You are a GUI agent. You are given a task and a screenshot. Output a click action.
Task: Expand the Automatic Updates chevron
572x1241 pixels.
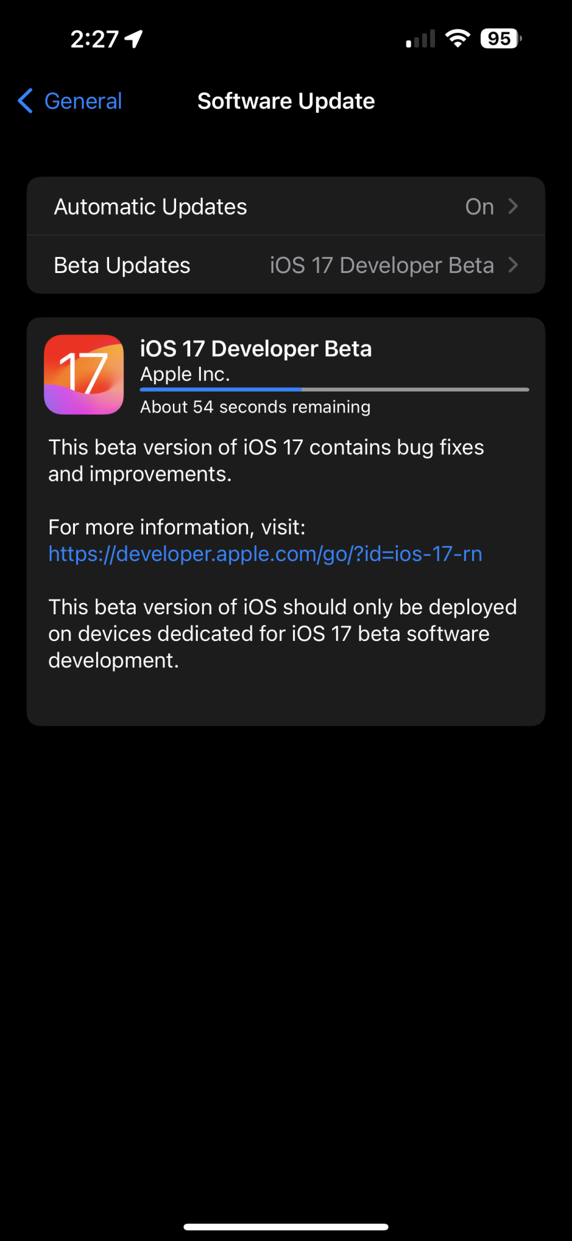tap(513, 206)
